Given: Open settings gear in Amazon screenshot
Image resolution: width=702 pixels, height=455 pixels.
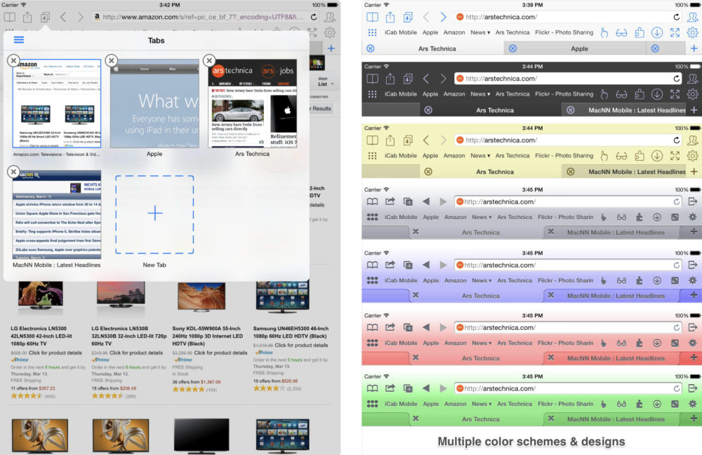Looking at the screenshot, I should coord(330,32).
